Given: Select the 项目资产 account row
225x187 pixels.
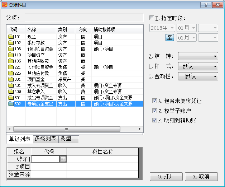Looking at the screenshot, I should (x=75, y=55).
